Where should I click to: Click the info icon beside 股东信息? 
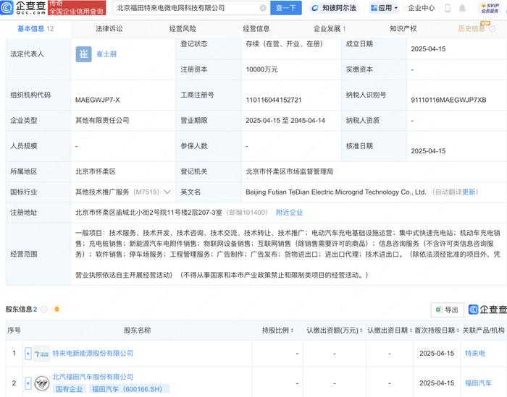pyautogui.click(x=44, y=310)
